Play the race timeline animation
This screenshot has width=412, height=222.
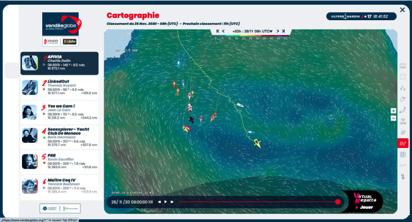(x=165, y=202)
